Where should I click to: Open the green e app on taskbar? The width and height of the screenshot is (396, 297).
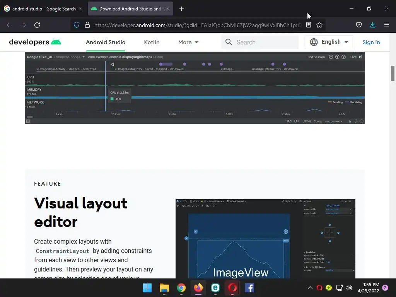215,288
